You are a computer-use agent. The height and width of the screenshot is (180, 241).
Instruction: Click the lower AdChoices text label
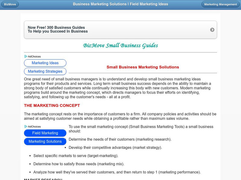click(x=34, y=126)
